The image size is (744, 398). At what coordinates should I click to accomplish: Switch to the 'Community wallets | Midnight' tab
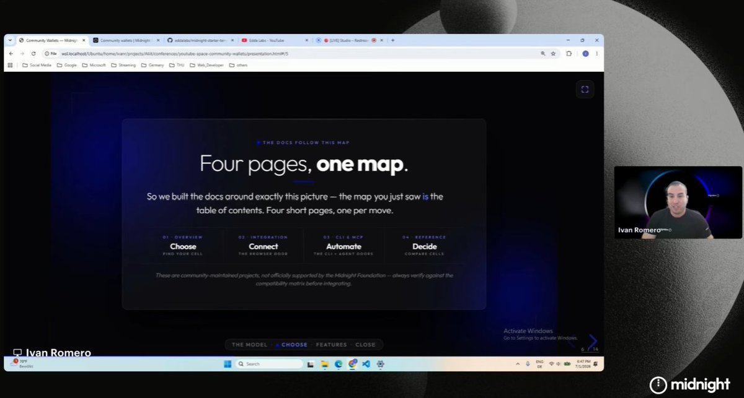pos(125,40)
